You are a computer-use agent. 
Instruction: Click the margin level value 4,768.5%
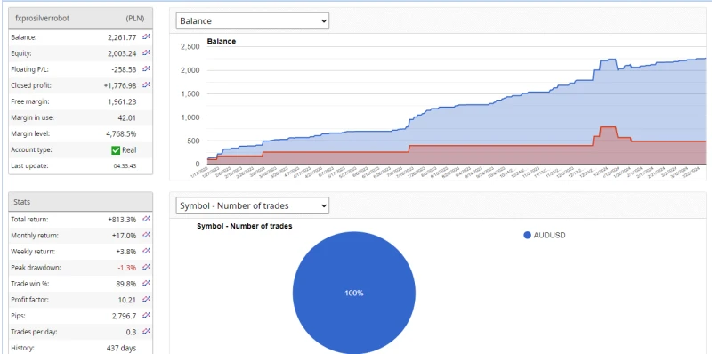121,134
